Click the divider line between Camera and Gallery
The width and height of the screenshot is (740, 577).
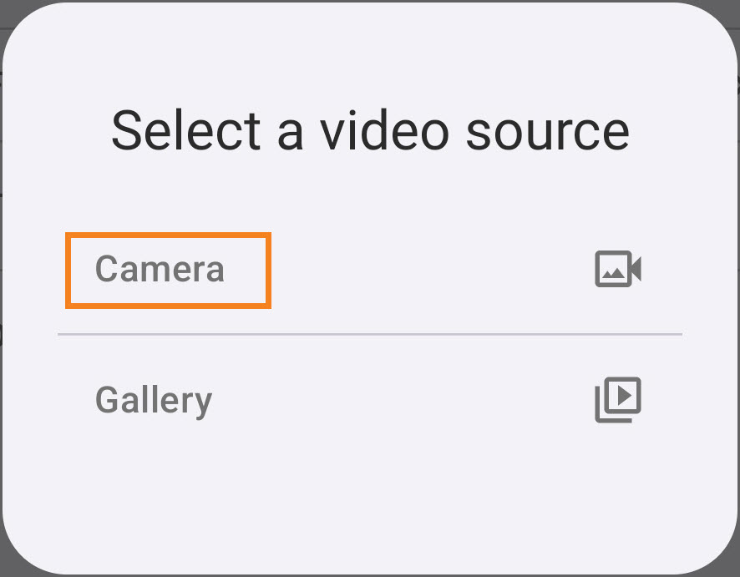[370, 334]
